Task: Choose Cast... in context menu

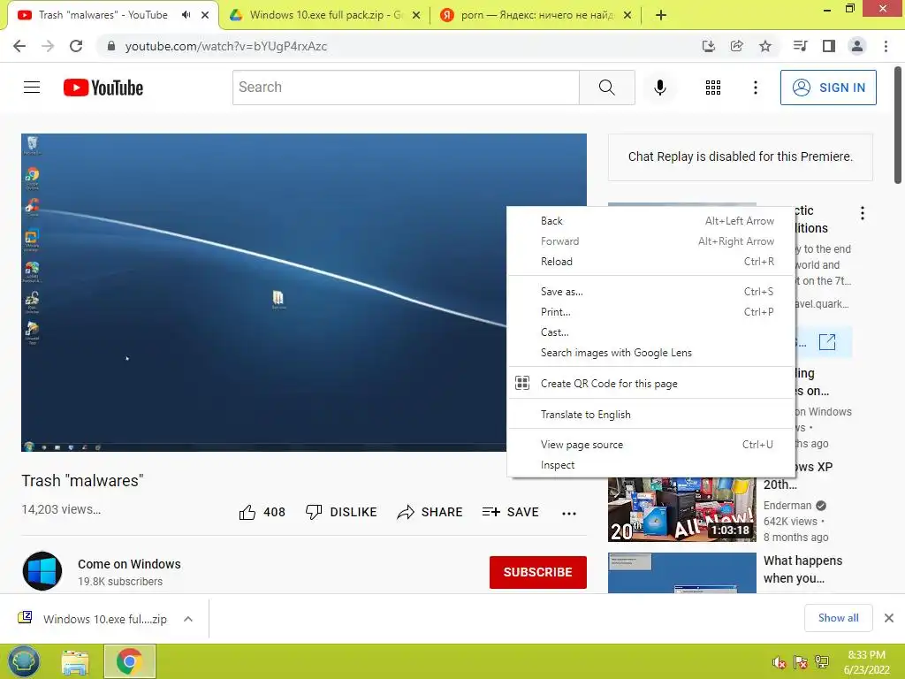Action: [651, 332]
